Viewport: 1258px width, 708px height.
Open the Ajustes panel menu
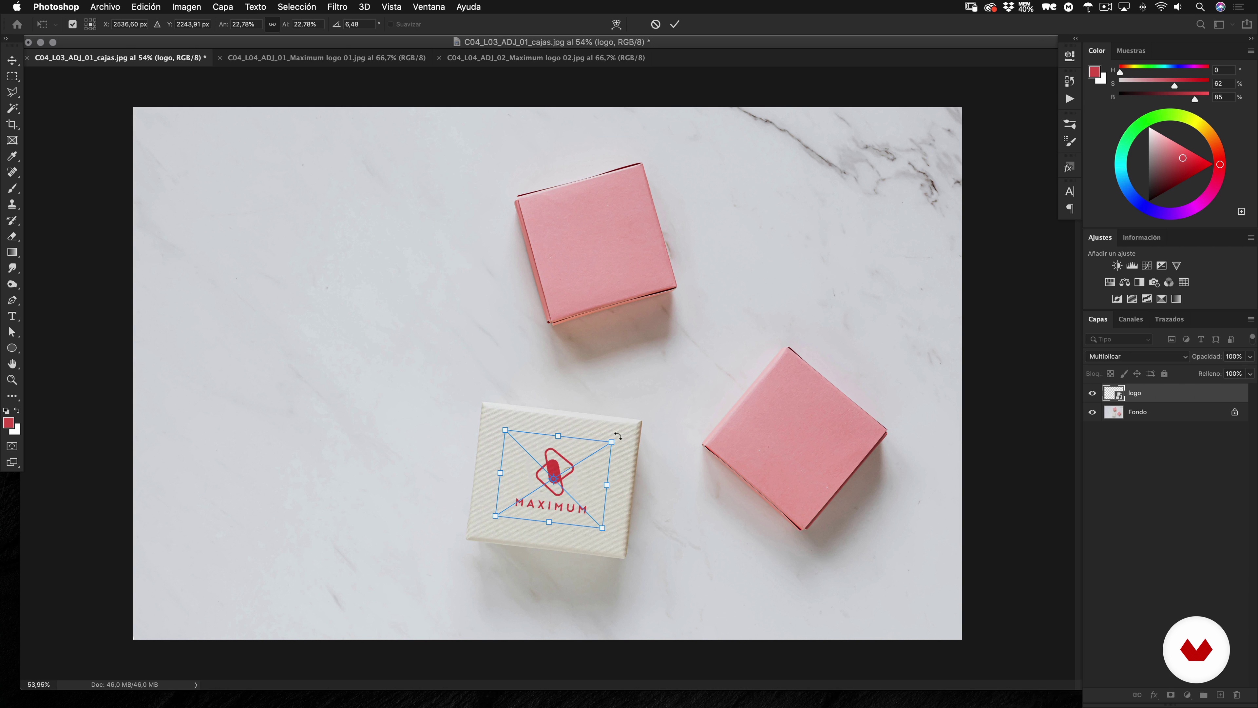[1251, 237]
